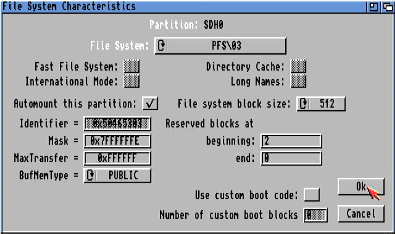
Task: Click the cycle arrow icon beside PFS\03
Action: [162, 46]
